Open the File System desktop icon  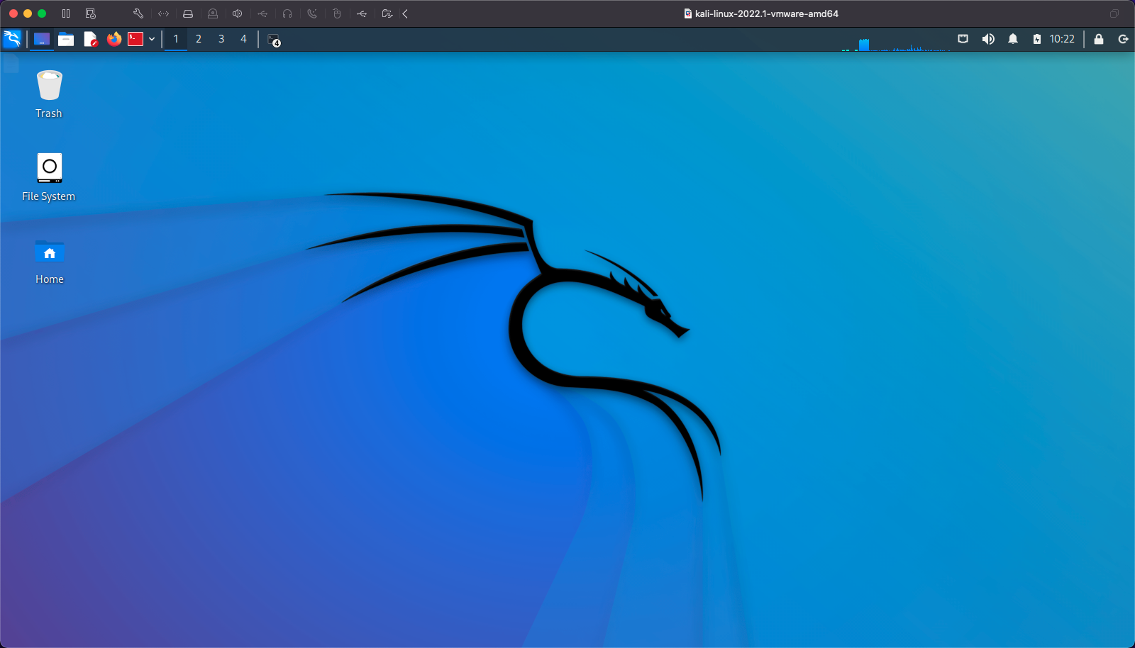click(x=49, y=177)
